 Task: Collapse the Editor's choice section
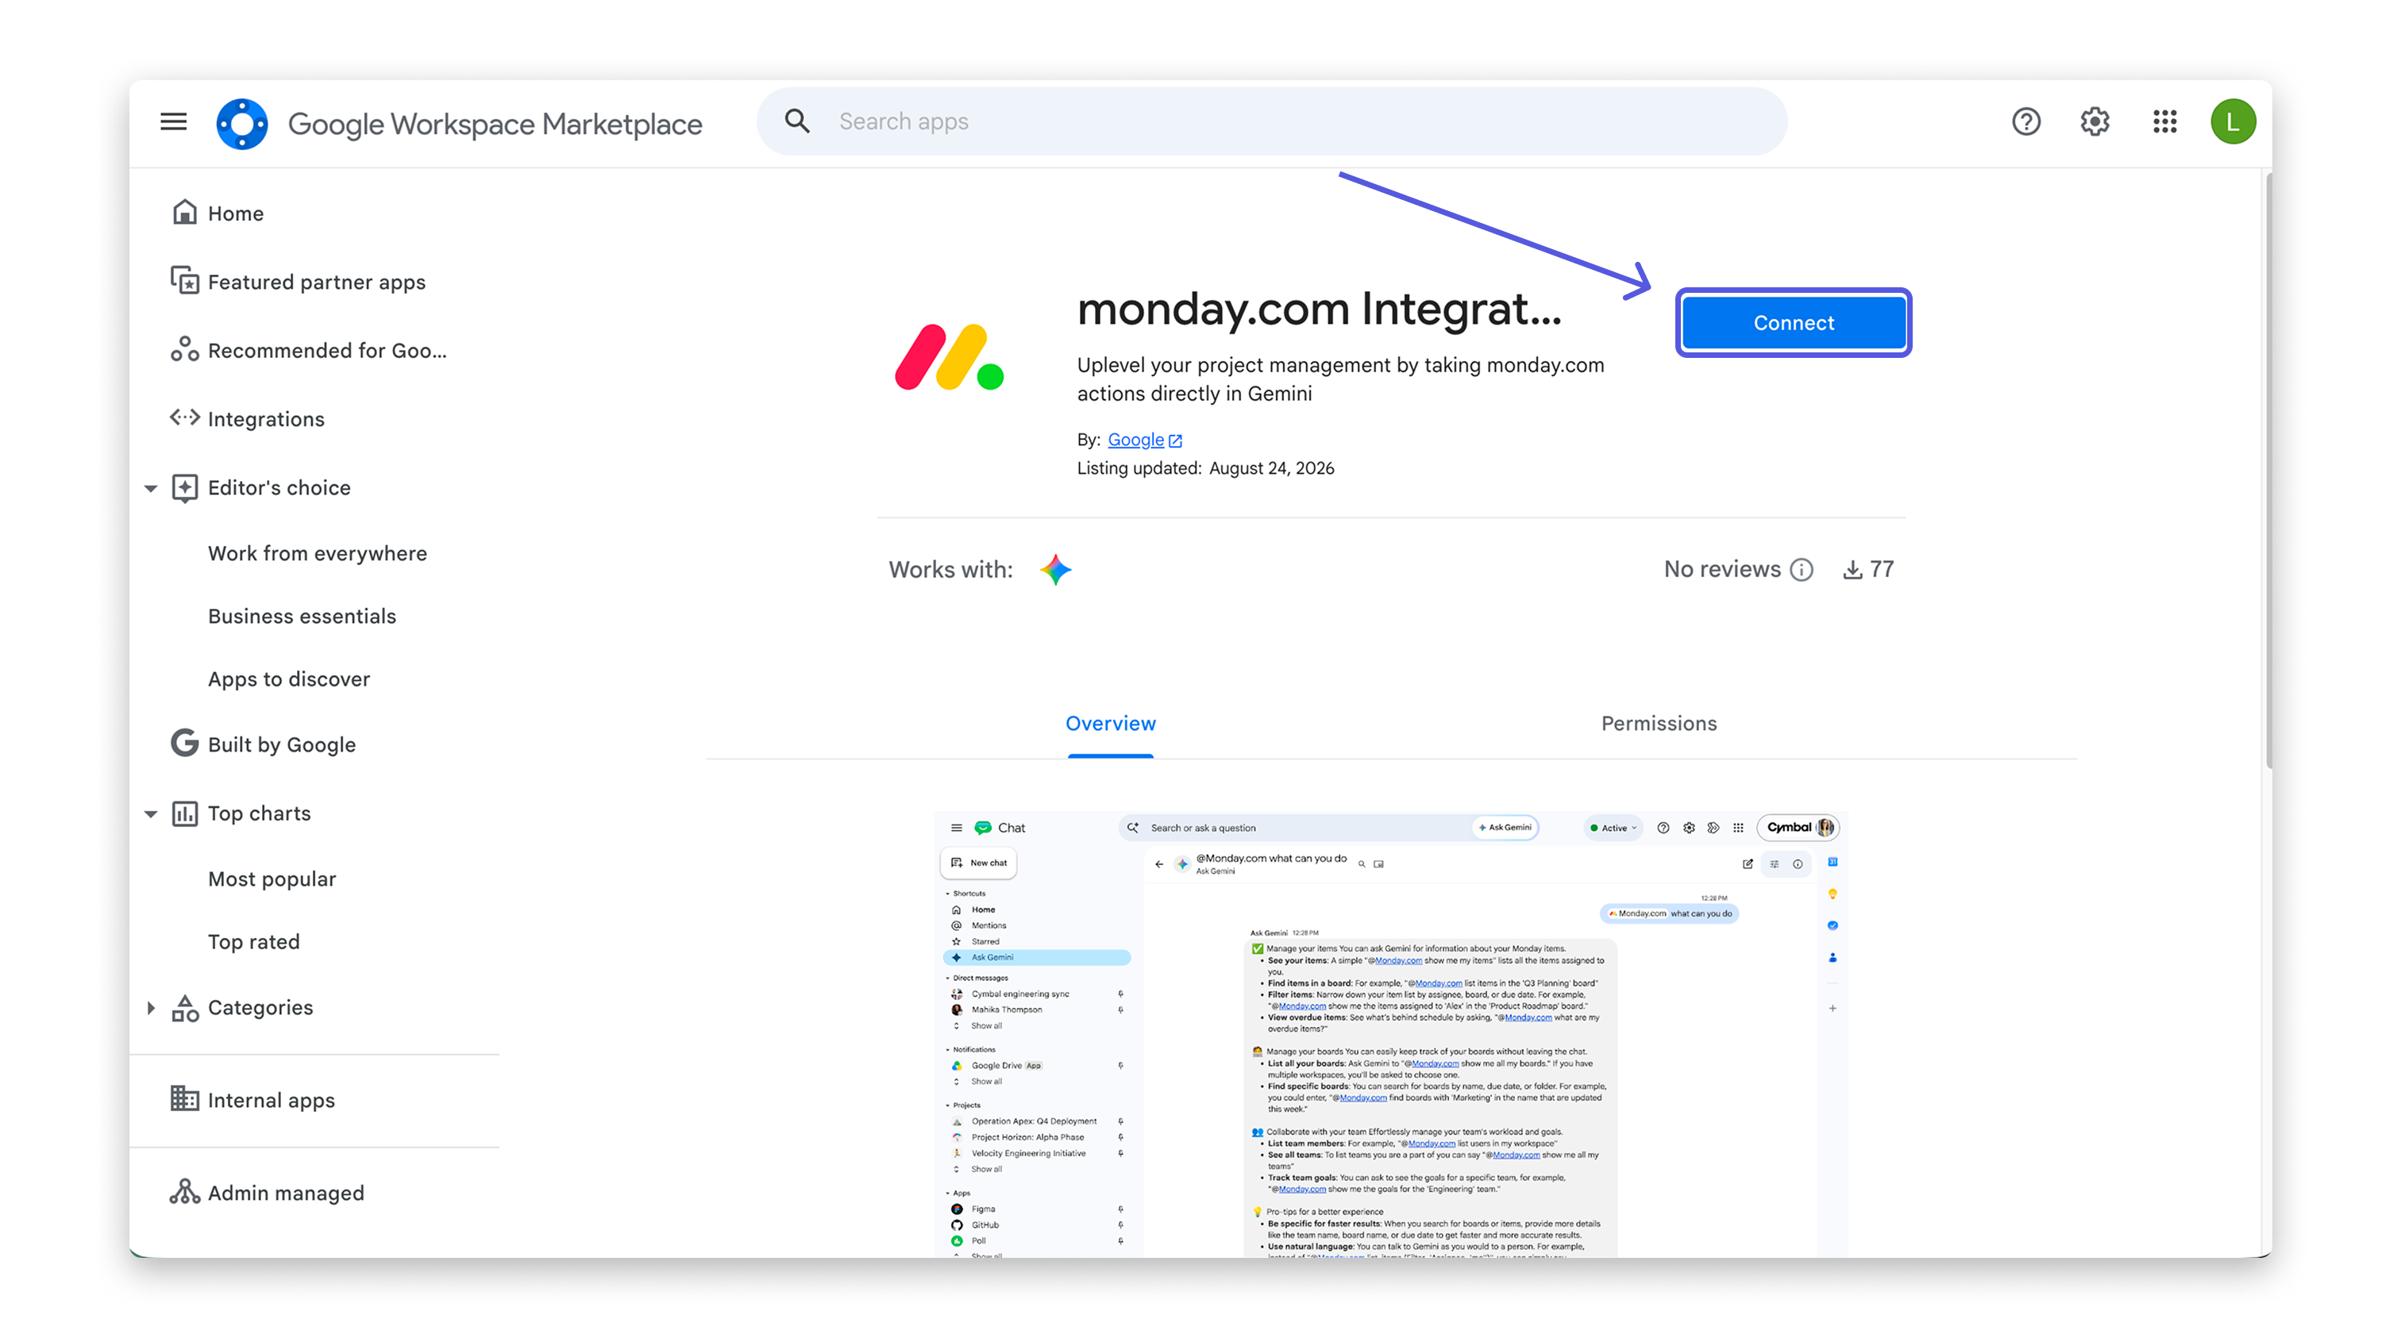[x=151, y=488]
